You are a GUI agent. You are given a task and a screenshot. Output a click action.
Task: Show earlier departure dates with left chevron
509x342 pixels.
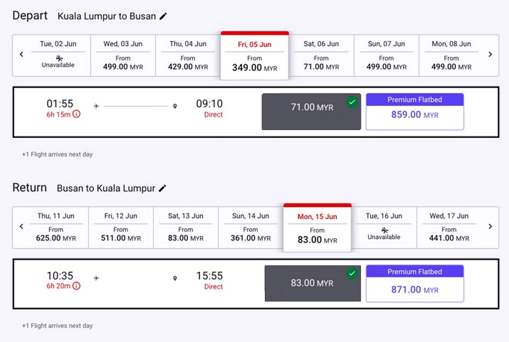pyautogui.click(x=22, y=55)
